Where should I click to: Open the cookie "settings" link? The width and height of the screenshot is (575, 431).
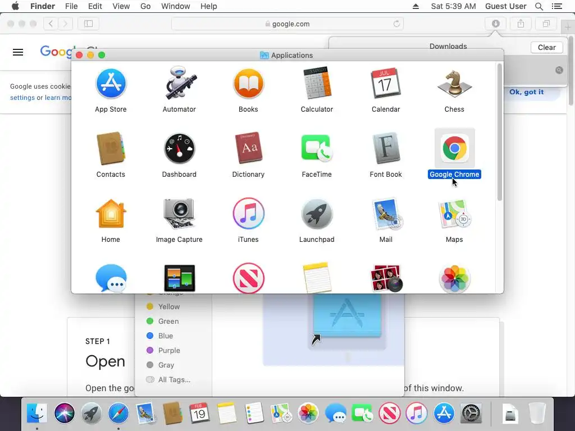[x=22, y=98]
